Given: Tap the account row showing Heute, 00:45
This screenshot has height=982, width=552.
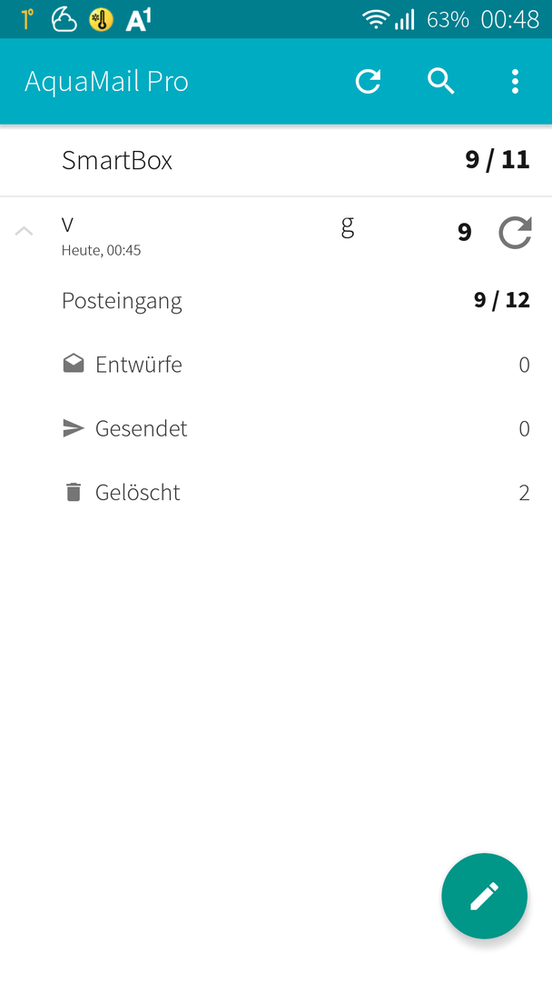Looking at the screenshot, I should 250,233.
